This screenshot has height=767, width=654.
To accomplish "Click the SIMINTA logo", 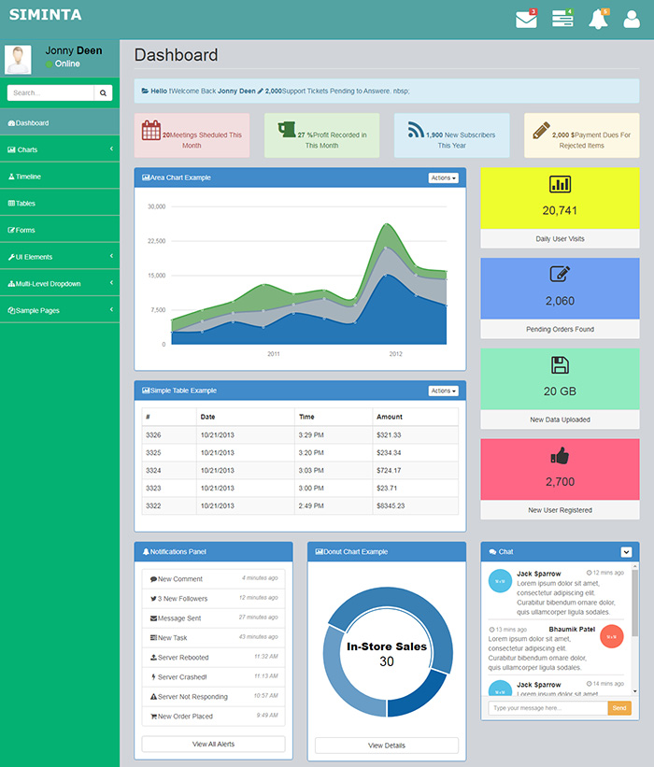I will tap(46, 15).
